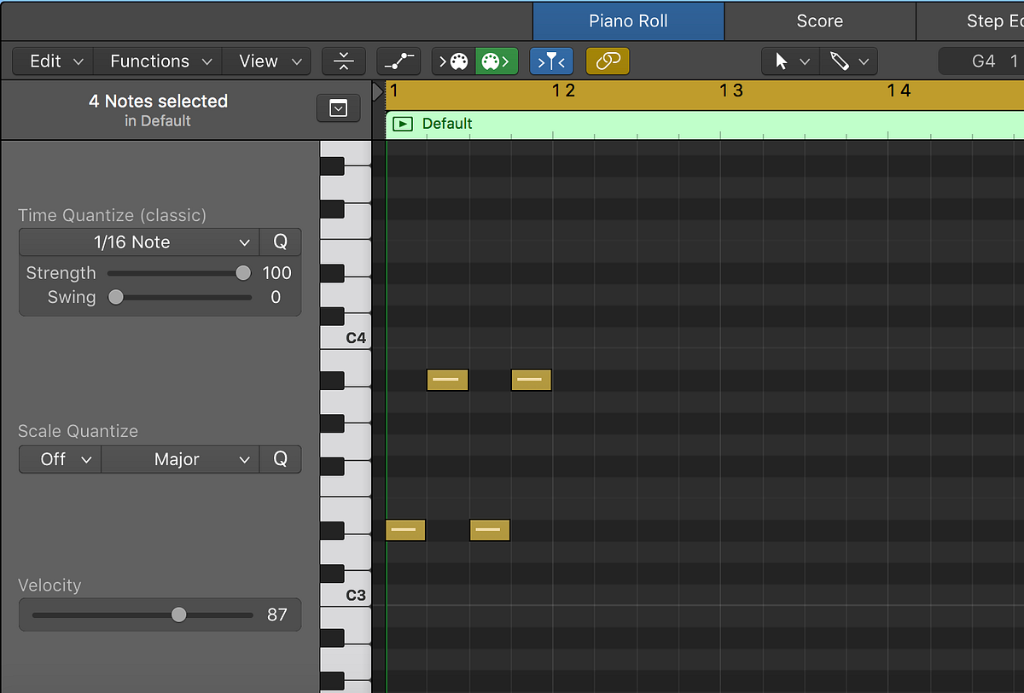Select the second upper-row note
Image resolution: width=1024 pixels, height=693 pixels.
tap(531, 380)
